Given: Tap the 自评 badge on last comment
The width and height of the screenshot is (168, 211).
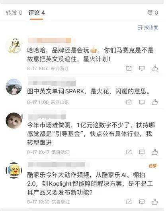Looking at the screenshot, I should coord(152,166).
